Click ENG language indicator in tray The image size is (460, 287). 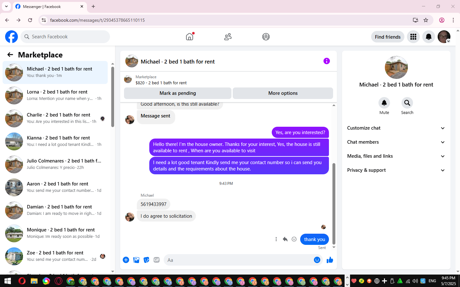[x=432, y=281]
